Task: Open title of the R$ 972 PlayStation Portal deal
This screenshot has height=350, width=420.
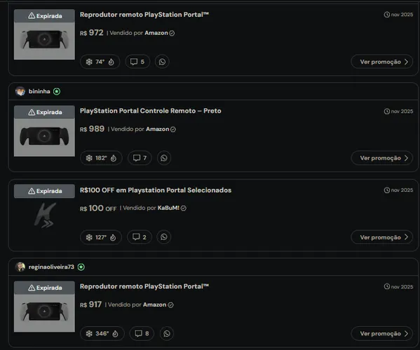Action: pyautogui.click(x=144, y=15)
